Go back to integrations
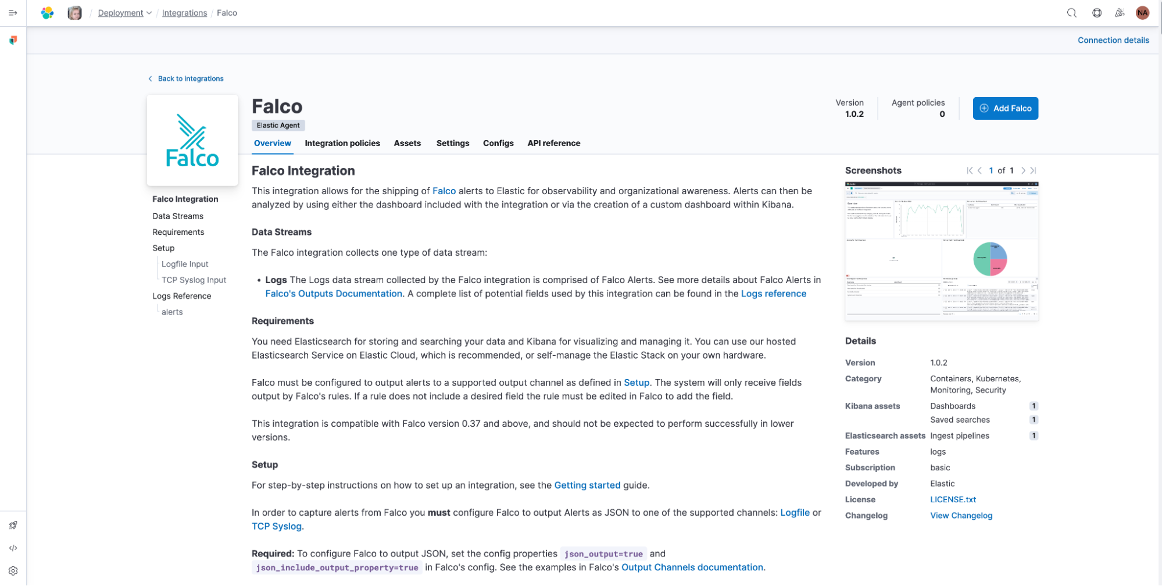The height and width of the screenshot is (586, 1162). click(186, 78)
